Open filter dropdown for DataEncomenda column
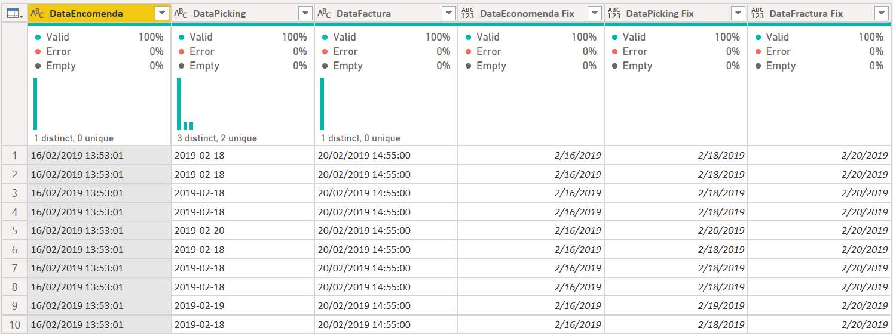 pos(161,13)
